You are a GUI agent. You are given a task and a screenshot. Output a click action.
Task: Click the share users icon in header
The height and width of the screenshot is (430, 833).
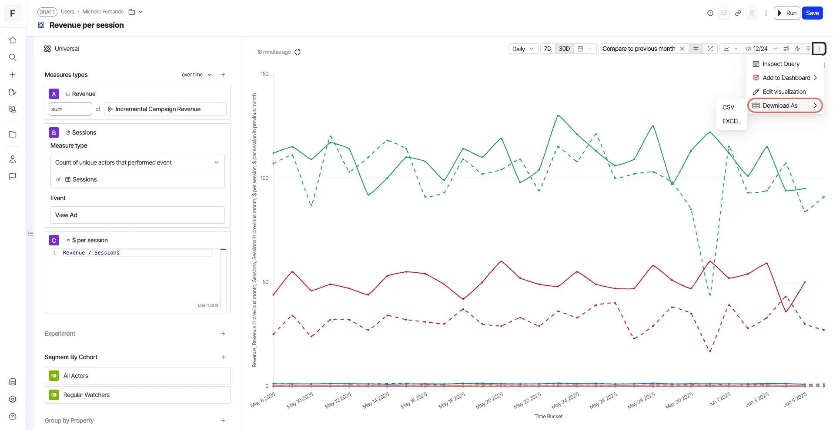(x=752, y=13)
